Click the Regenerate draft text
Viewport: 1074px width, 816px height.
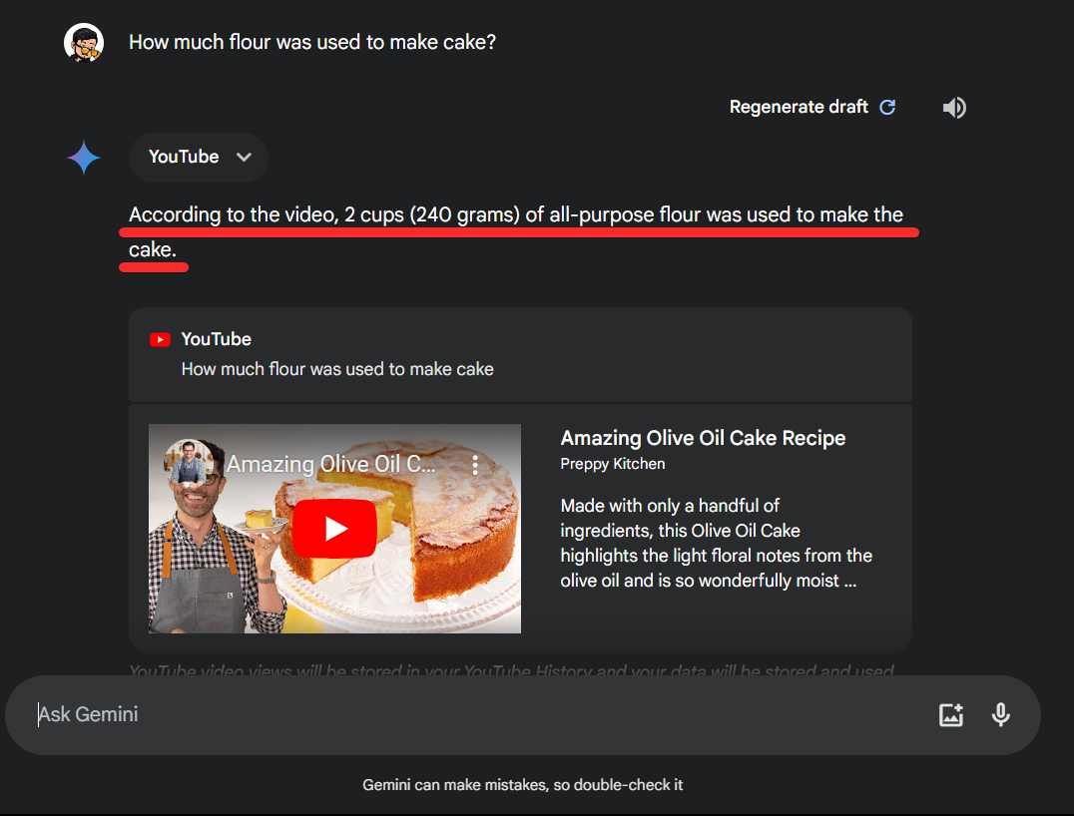(799, 107)
